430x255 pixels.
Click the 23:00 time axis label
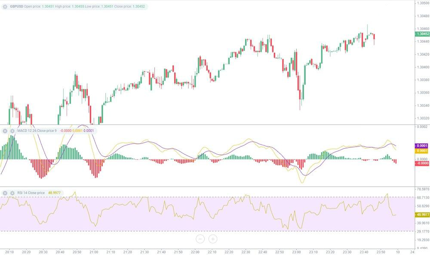[x=297, y=252]
